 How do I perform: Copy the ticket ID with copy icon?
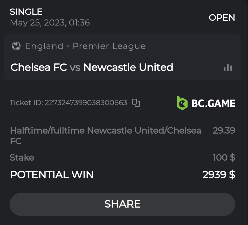[136, 103]
